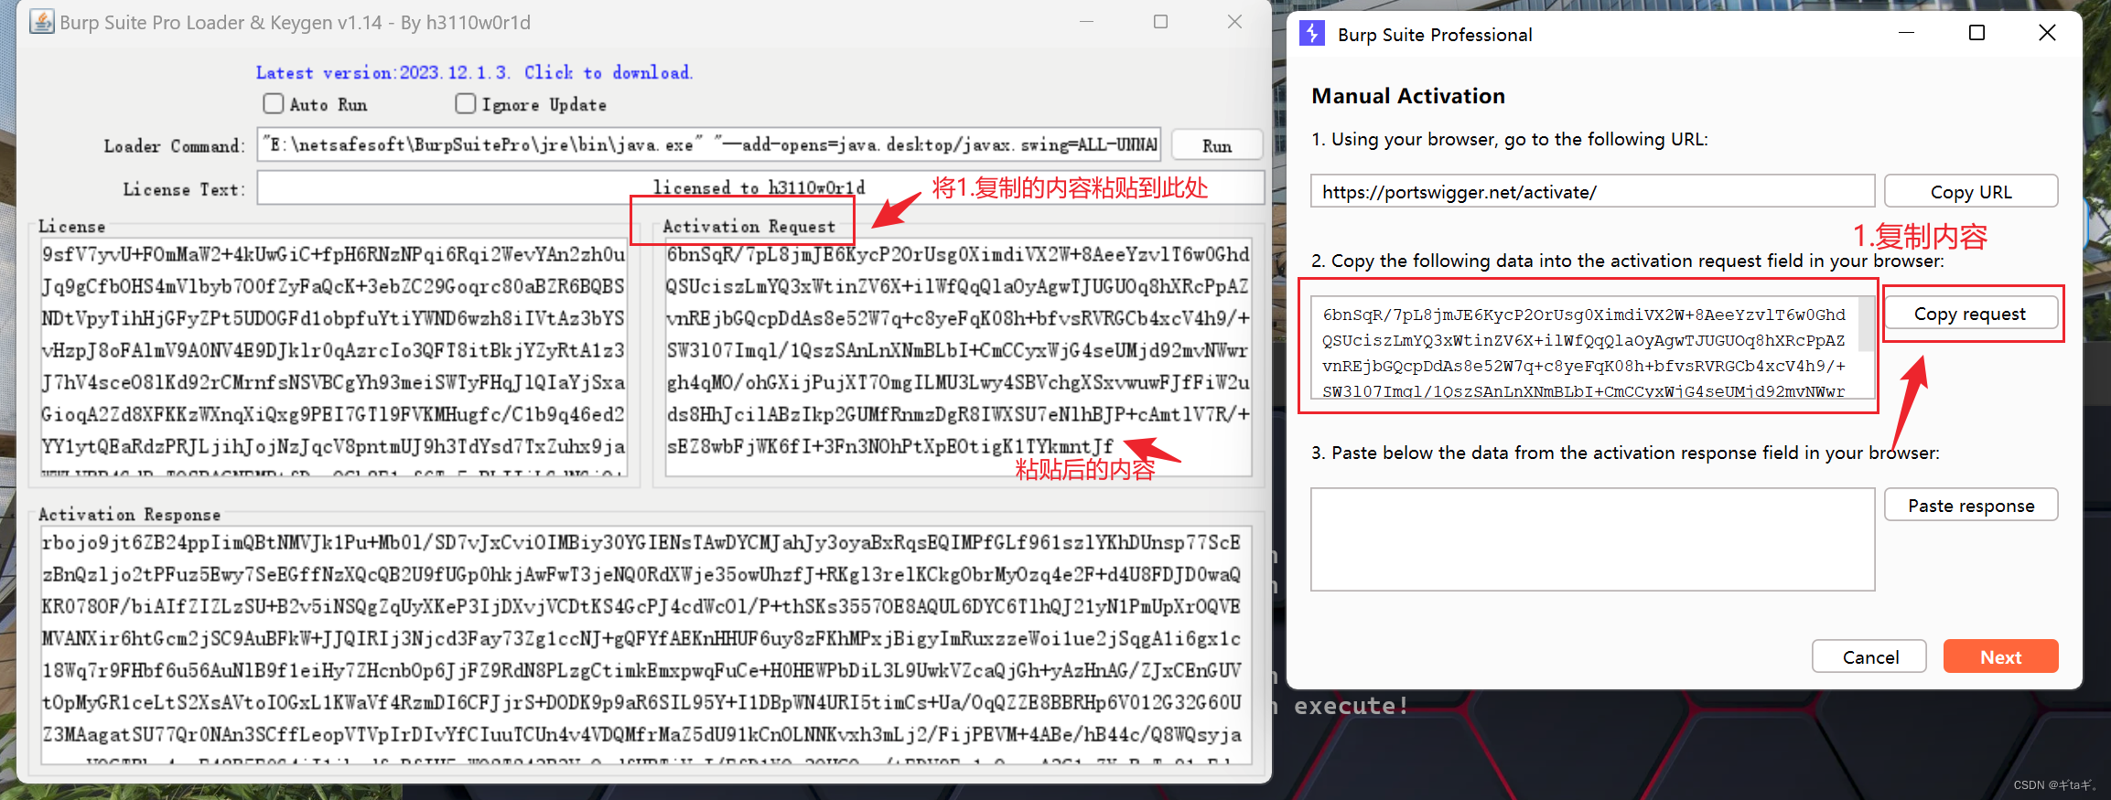Maximize the Keygen loader window
This screenshot has height=800, width=2111.
point(1160,21)
